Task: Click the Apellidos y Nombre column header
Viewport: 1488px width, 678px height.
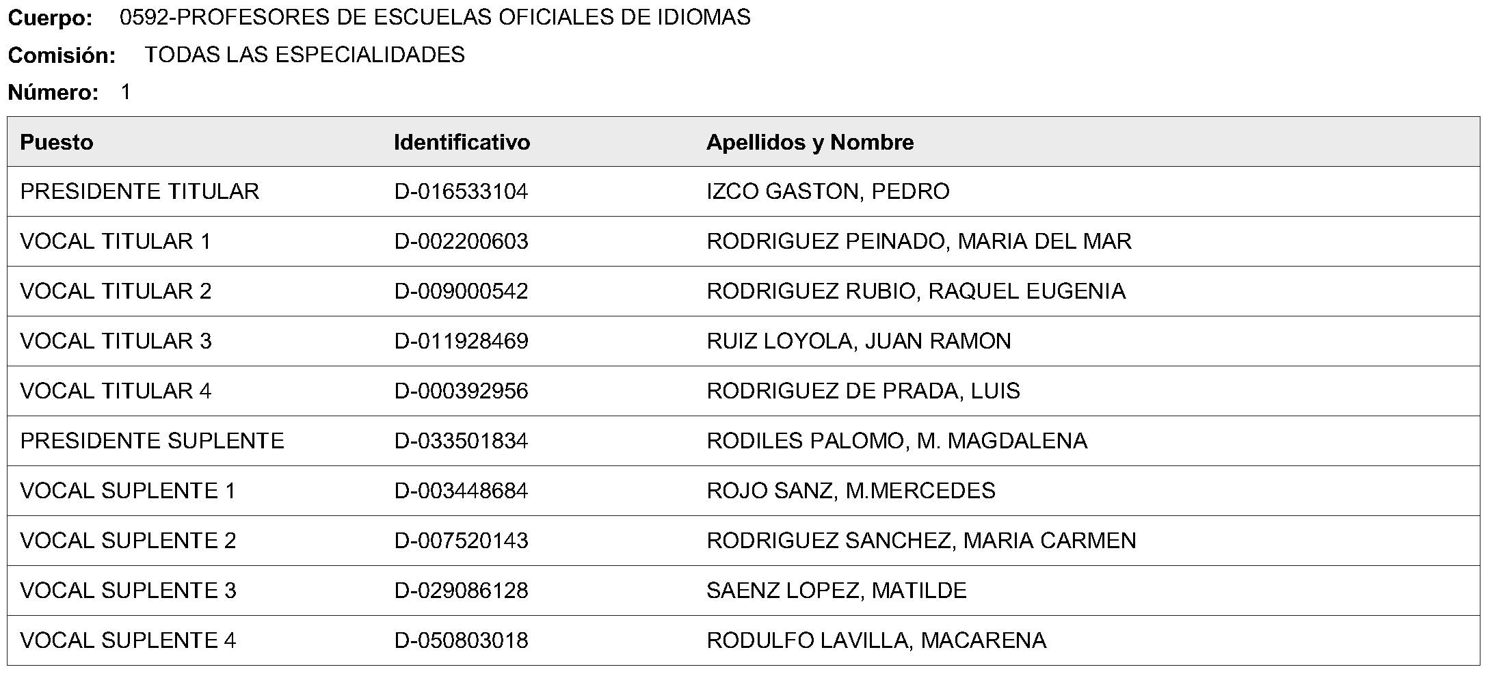Action: coord(810,142)
